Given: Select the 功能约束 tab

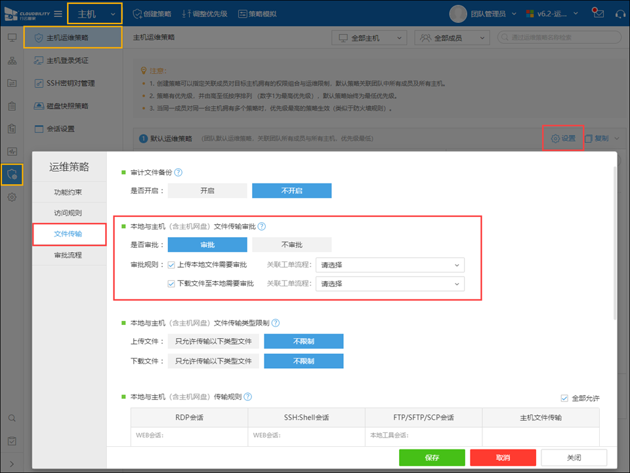Looking at the screenshot, I should click(68, 193).
